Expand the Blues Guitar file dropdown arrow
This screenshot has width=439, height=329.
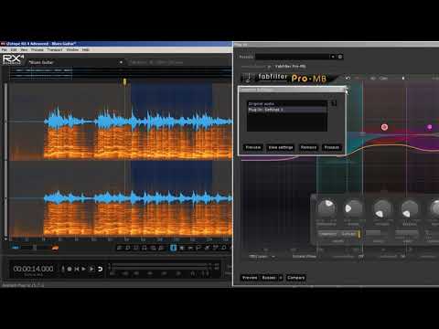pos(121,62)
